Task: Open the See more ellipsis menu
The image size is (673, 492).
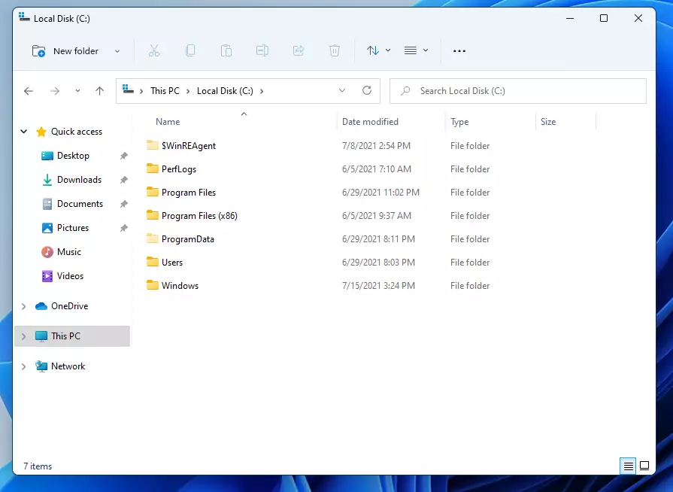Action: tap(459, 50)
